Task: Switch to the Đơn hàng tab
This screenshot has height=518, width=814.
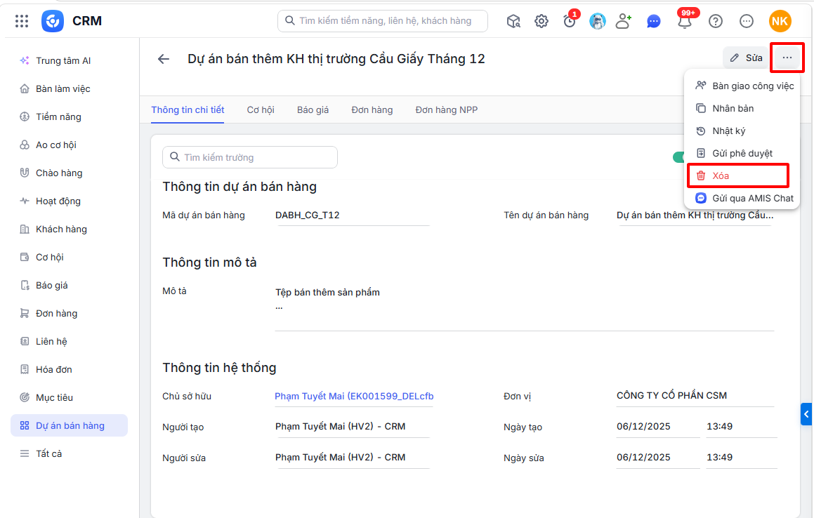Action: point(372,110)
